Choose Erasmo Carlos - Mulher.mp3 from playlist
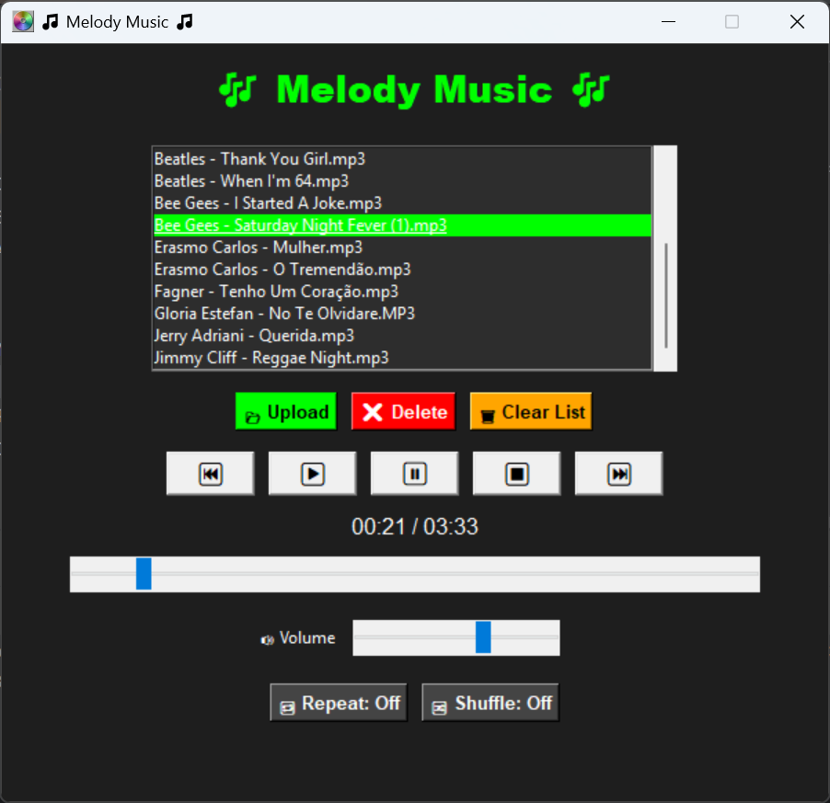Viewport: 830px width, 803px height. click(x=259, y=247)
